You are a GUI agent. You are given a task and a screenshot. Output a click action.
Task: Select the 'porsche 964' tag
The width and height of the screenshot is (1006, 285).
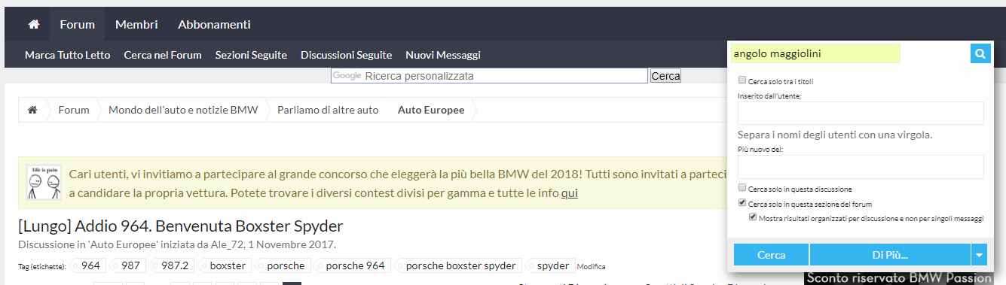[x=355, y=265]
